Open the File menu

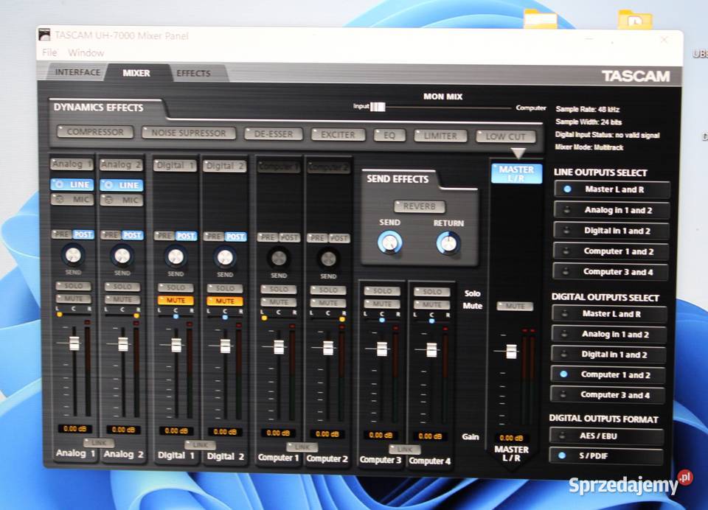pos(49,53)
